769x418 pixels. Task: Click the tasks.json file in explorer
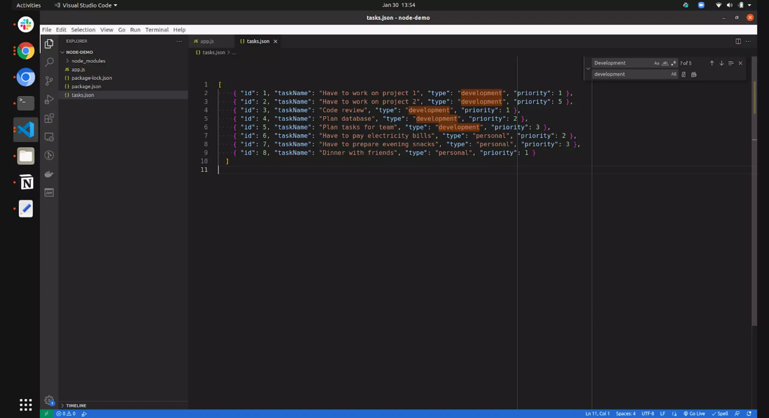coord(83,95)
